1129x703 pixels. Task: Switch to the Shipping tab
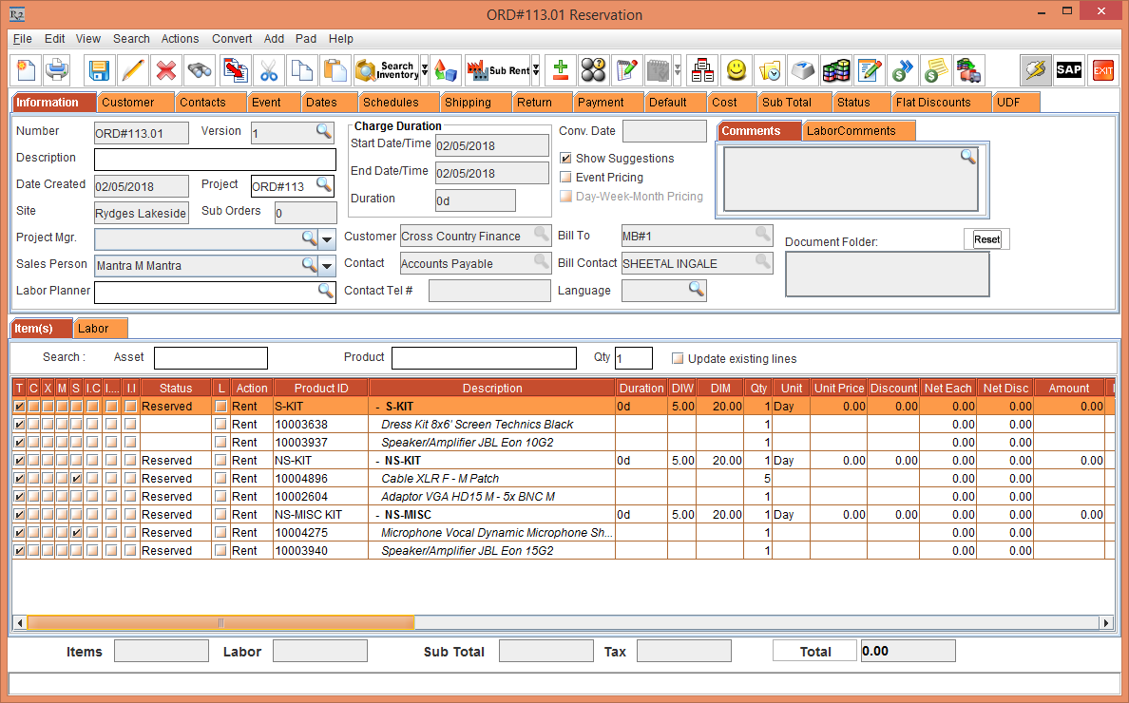point(468,103)
